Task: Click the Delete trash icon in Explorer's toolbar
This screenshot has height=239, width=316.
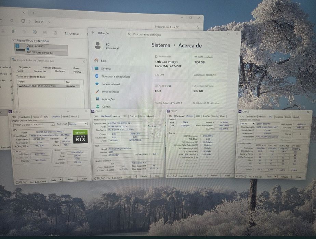Action: 55,32
